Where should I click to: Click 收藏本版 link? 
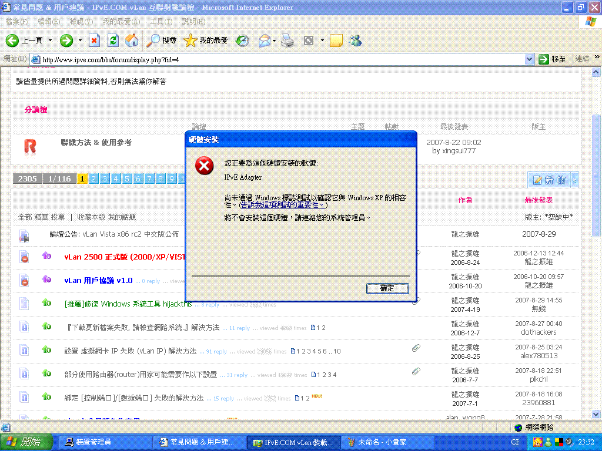pos(91,217)
